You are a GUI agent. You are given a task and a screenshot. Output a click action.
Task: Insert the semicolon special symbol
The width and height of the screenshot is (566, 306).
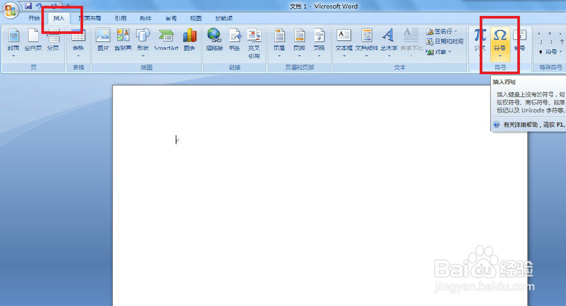[x=541, y=42]
